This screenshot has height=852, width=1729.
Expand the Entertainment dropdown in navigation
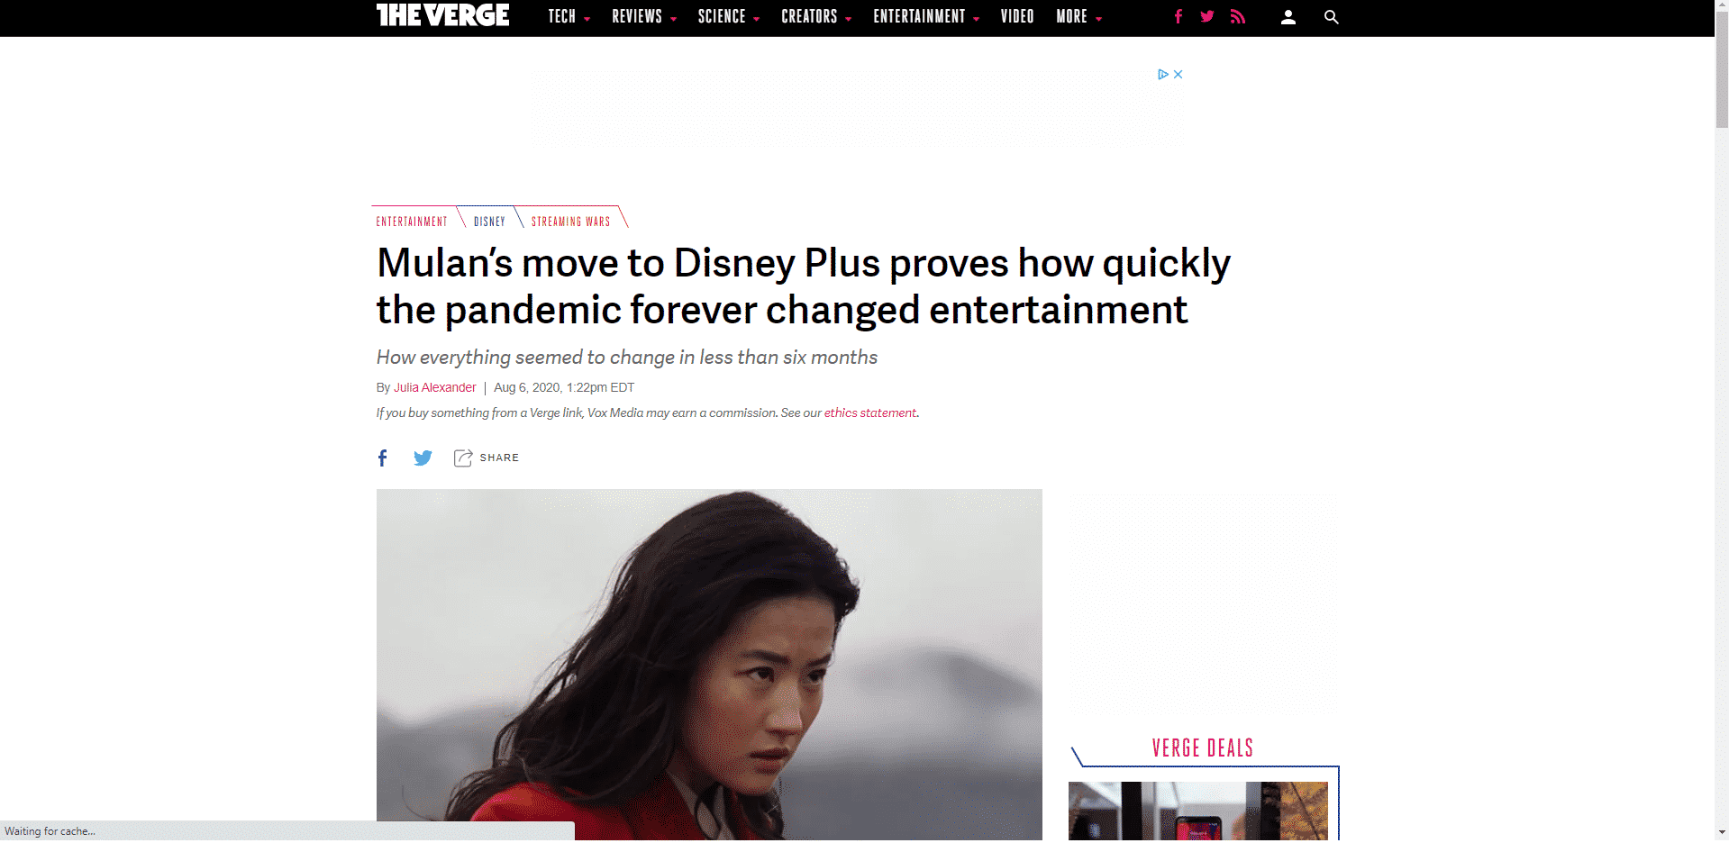(925, 16)
